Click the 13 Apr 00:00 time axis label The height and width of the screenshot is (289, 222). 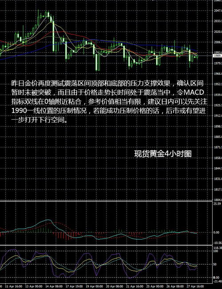coord(34,286)
